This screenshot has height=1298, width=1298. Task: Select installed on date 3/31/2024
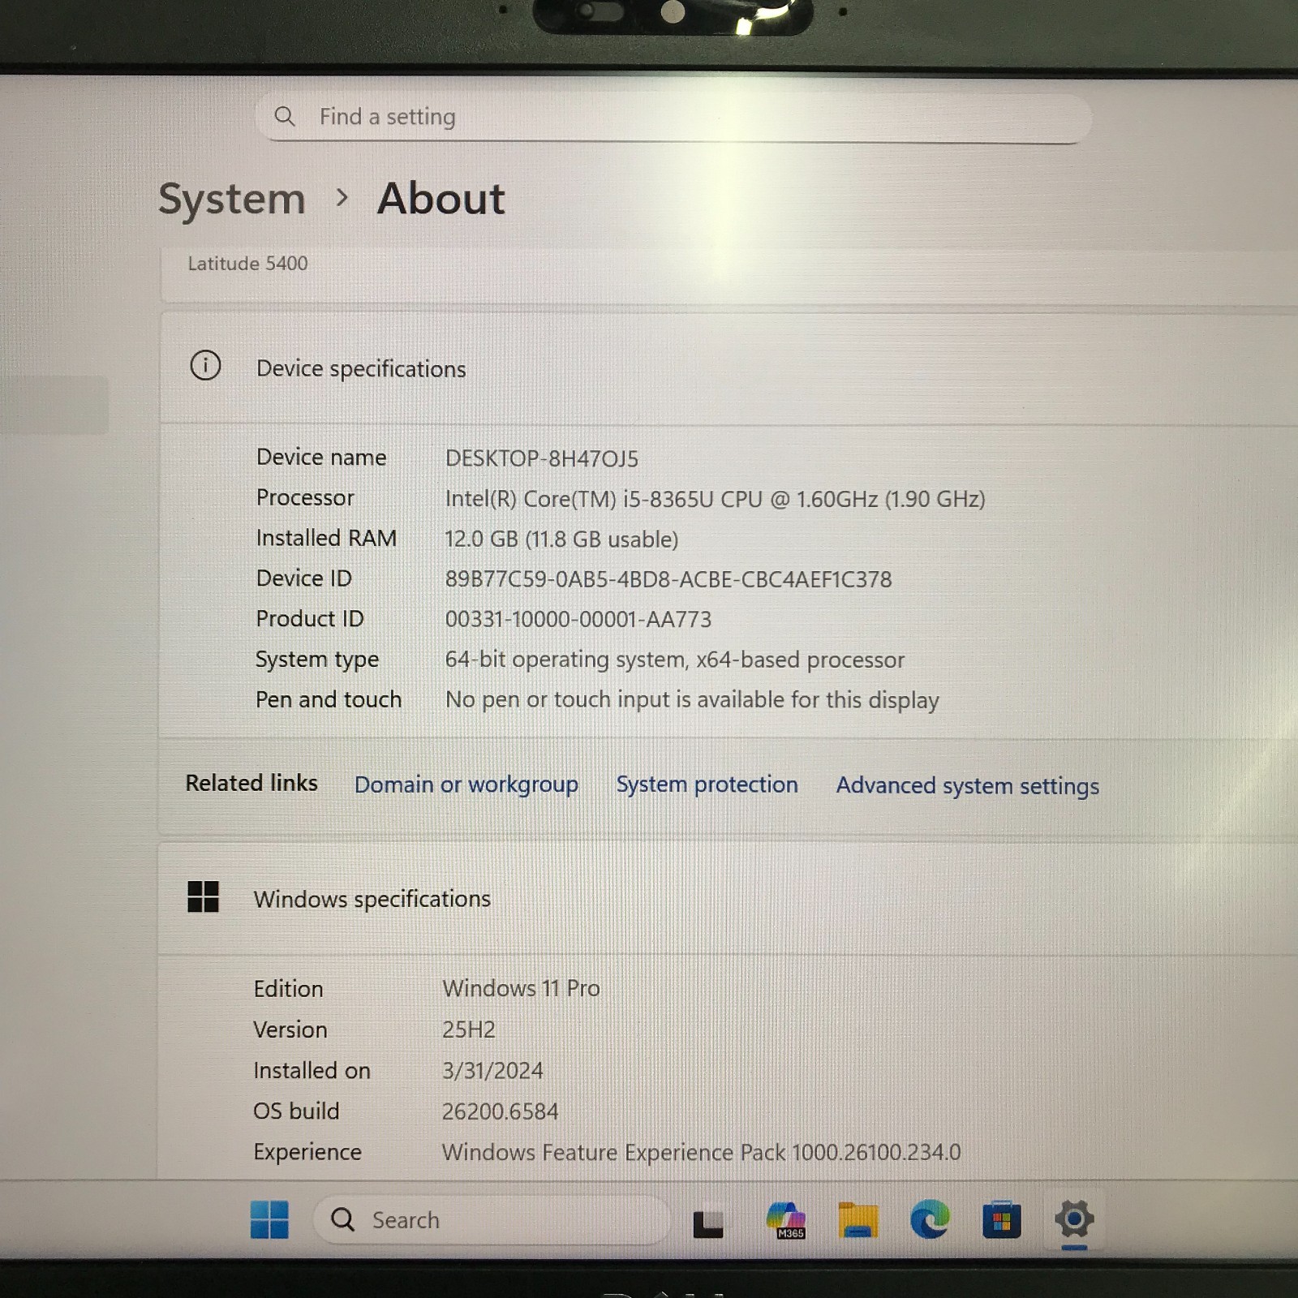pyautogui.click(x=492, y=1071)
